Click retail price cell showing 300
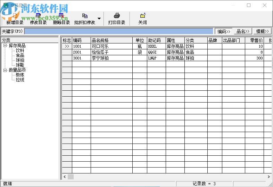The image size is (273, 187). [x=255, y=58]
